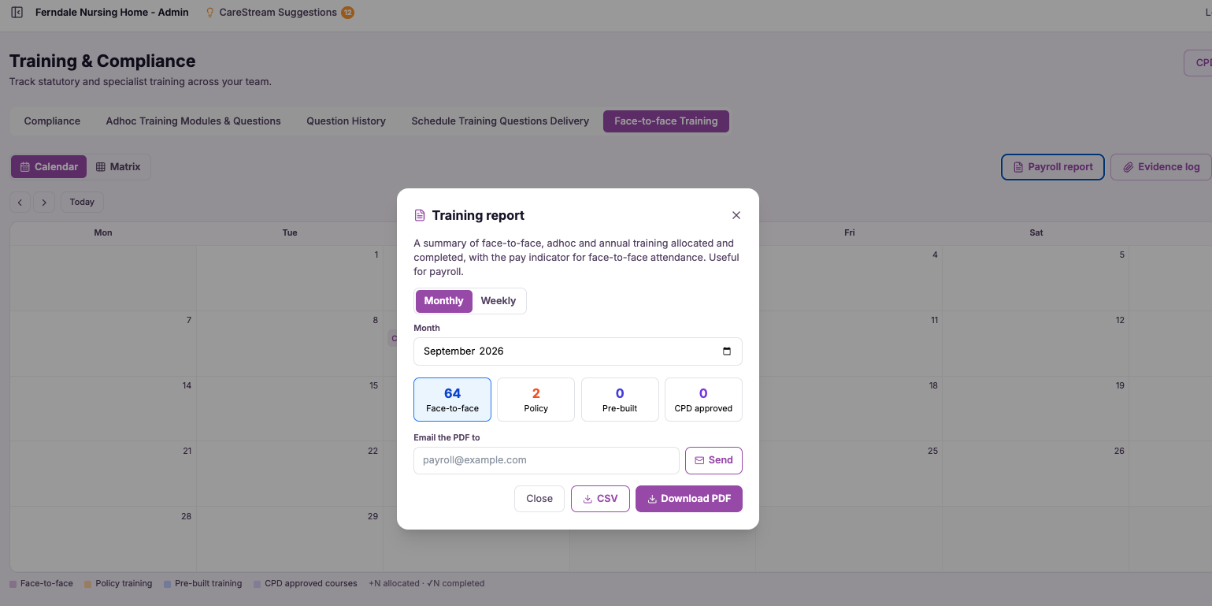Click the CareStream Suggestions lightbulb icon
The height and width of the screenshot is (606, 1212).
pyautogui.click(x=209, y=13)
